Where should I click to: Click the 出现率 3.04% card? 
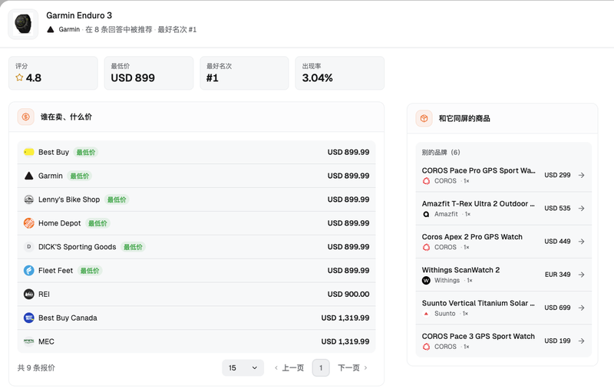pyautogui.click(x=340, y=73)
